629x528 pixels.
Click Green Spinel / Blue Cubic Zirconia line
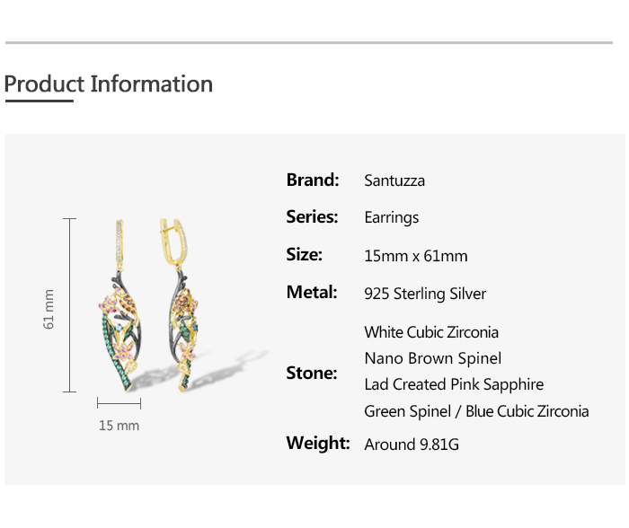click(x=476, y=411)
